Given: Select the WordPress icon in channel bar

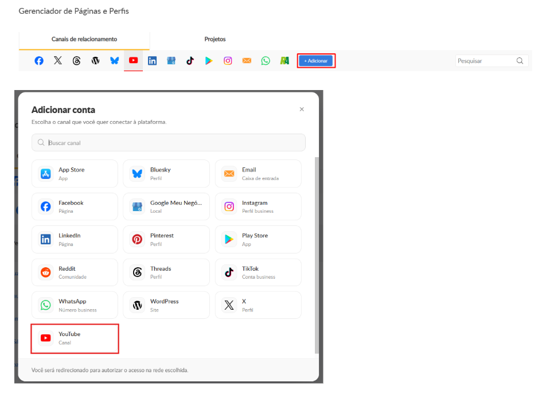Looking at the screenshot, I should point(95,61).
